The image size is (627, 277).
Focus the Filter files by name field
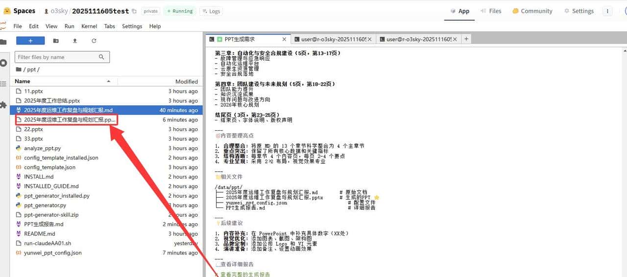coord(62,57)
